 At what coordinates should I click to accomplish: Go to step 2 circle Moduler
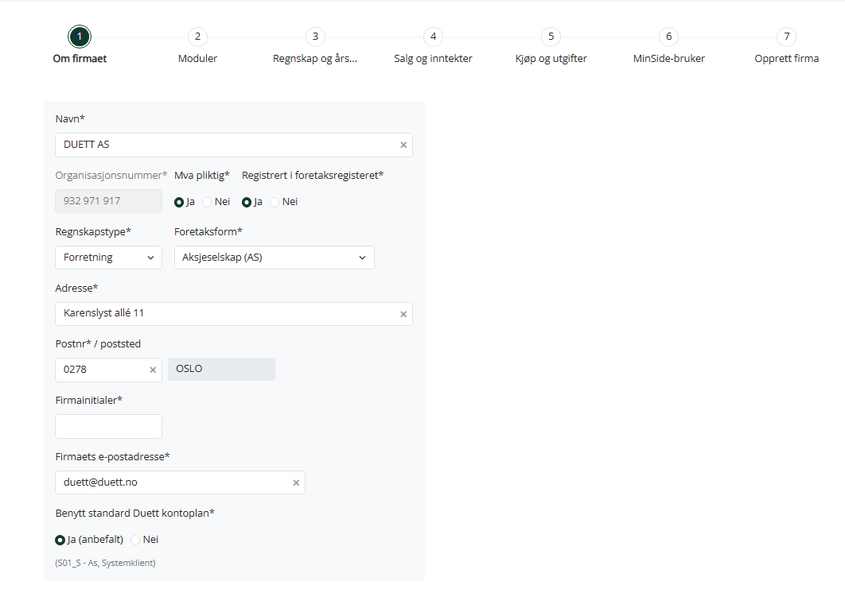[198, 37]
